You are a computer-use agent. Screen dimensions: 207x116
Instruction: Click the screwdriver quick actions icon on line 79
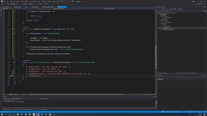pos(11,76)
